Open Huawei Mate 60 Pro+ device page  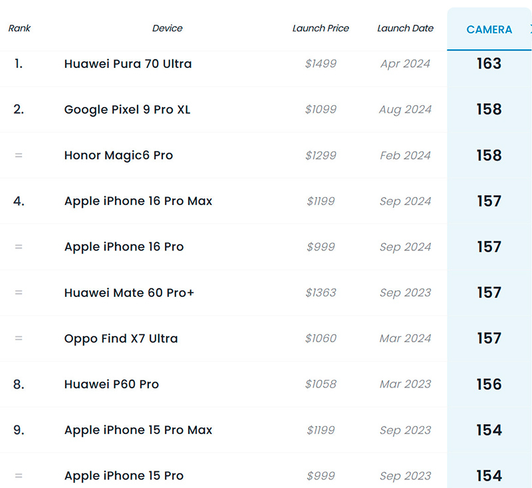129,293
